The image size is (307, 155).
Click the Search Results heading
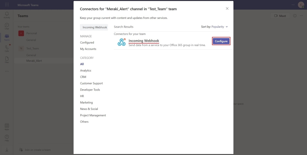[124, 27]
